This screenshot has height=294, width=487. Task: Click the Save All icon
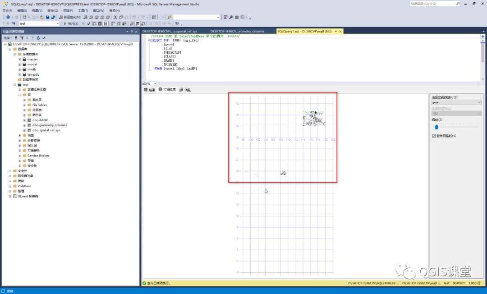(53, 17)
